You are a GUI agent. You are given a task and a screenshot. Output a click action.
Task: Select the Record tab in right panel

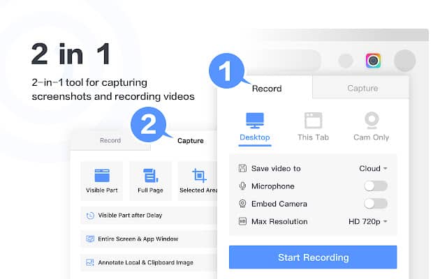click(266, 89)
